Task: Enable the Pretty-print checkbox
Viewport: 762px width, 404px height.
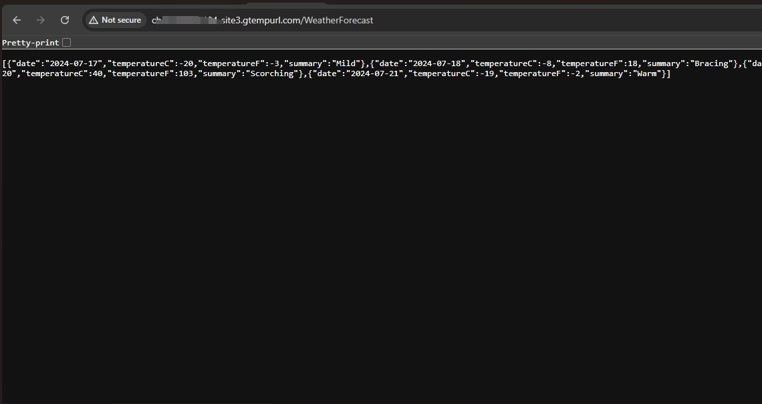Action: 66,43
